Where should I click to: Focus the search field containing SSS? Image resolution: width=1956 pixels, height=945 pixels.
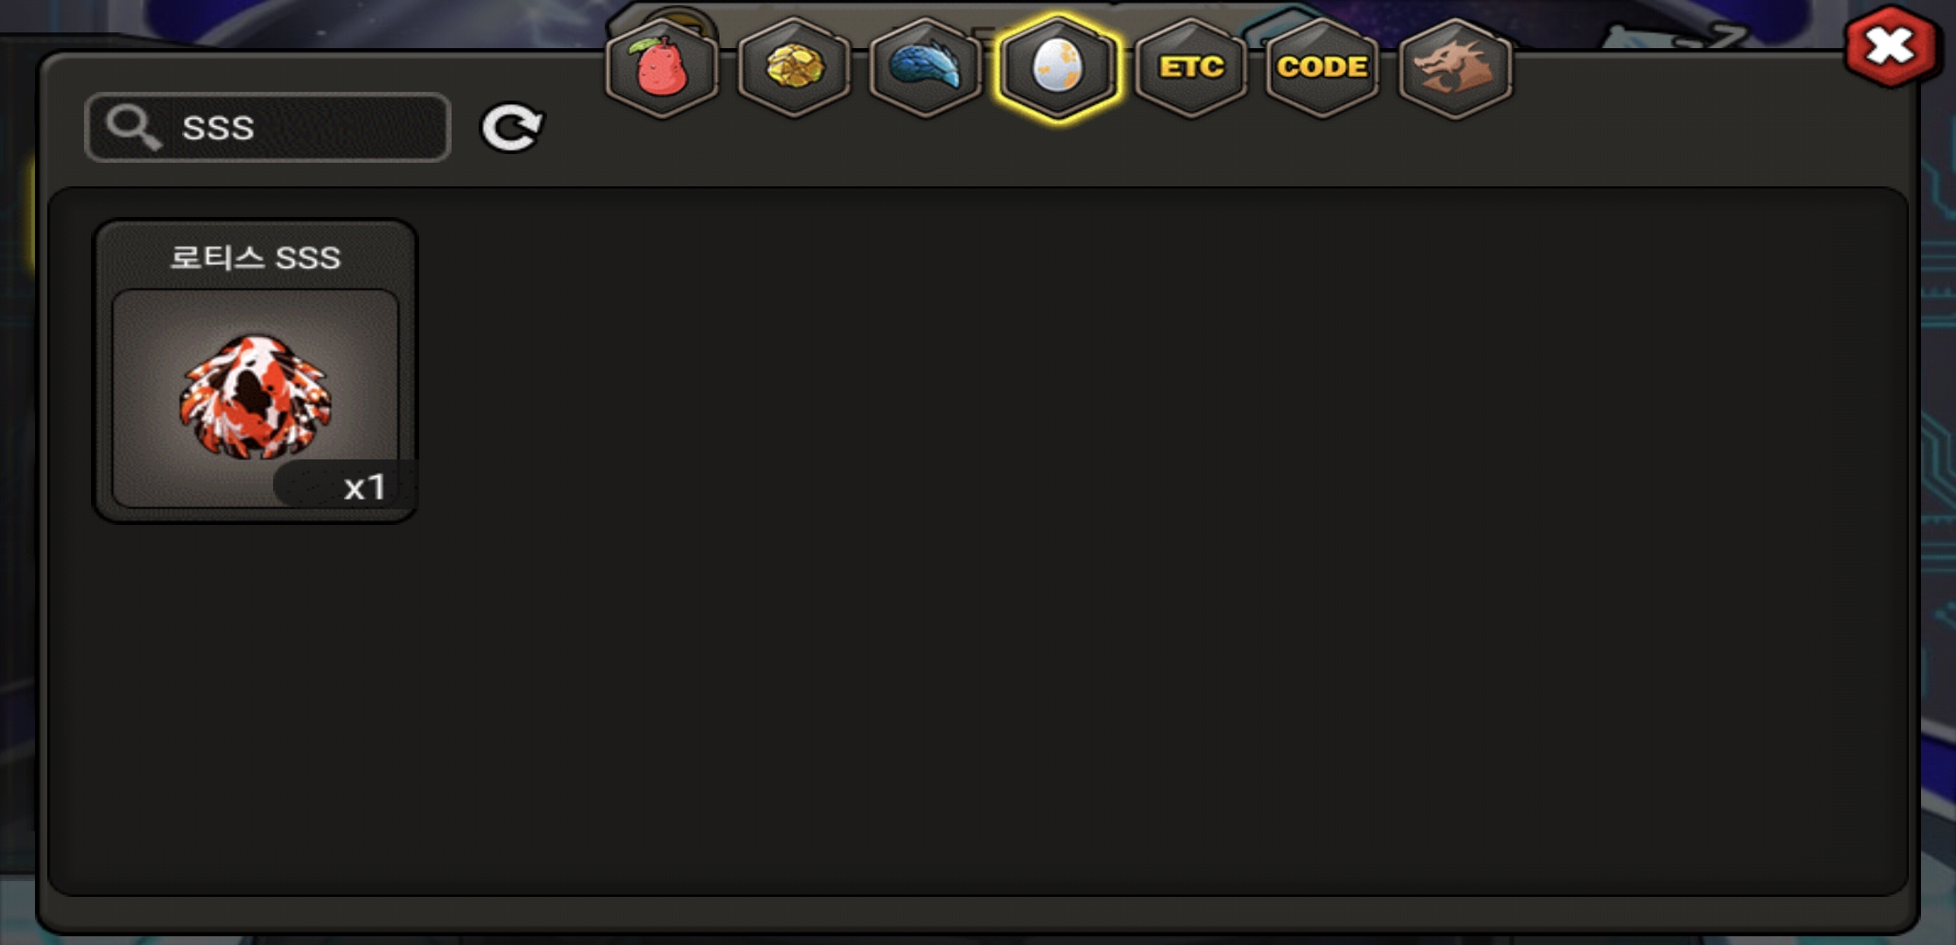[268, 128]
